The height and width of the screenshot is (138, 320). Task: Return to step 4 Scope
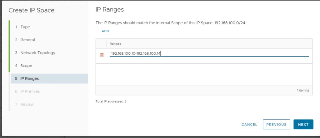pos(26,66)
